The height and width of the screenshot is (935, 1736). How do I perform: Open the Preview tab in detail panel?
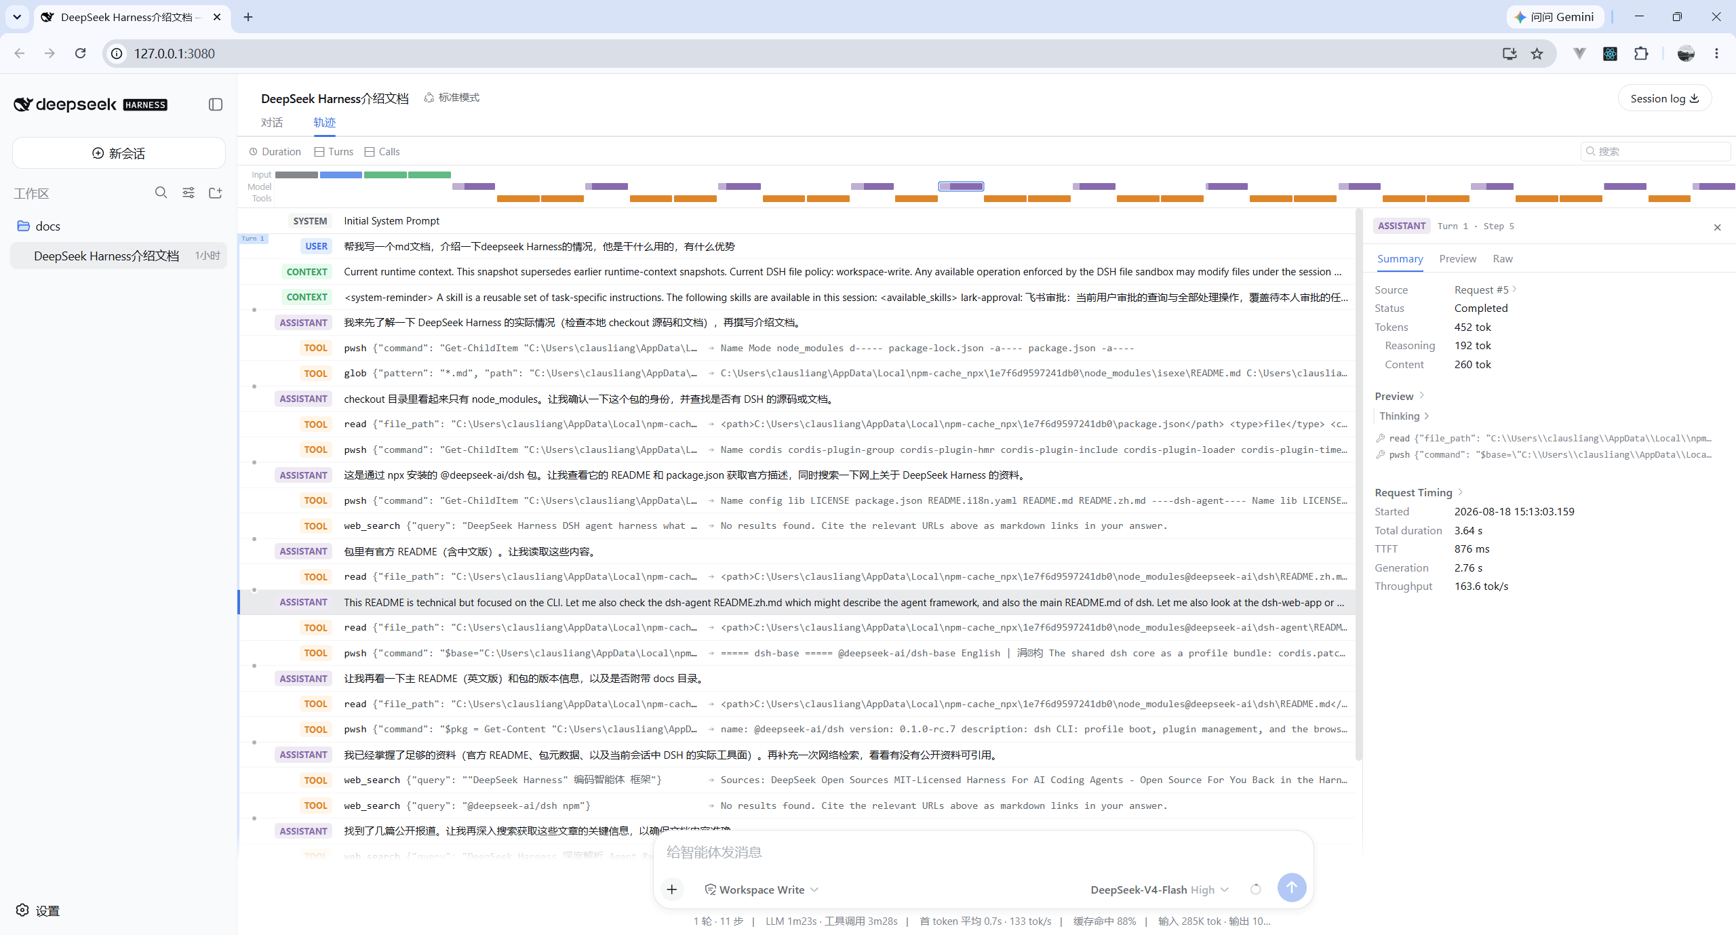click(x=1457, y=259)
